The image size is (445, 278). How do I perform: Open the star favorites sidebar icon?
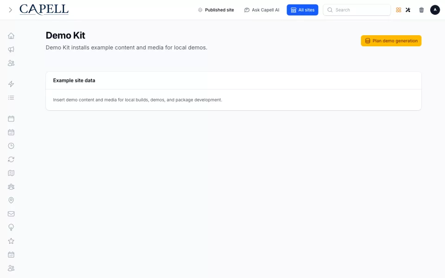(11, 241)
